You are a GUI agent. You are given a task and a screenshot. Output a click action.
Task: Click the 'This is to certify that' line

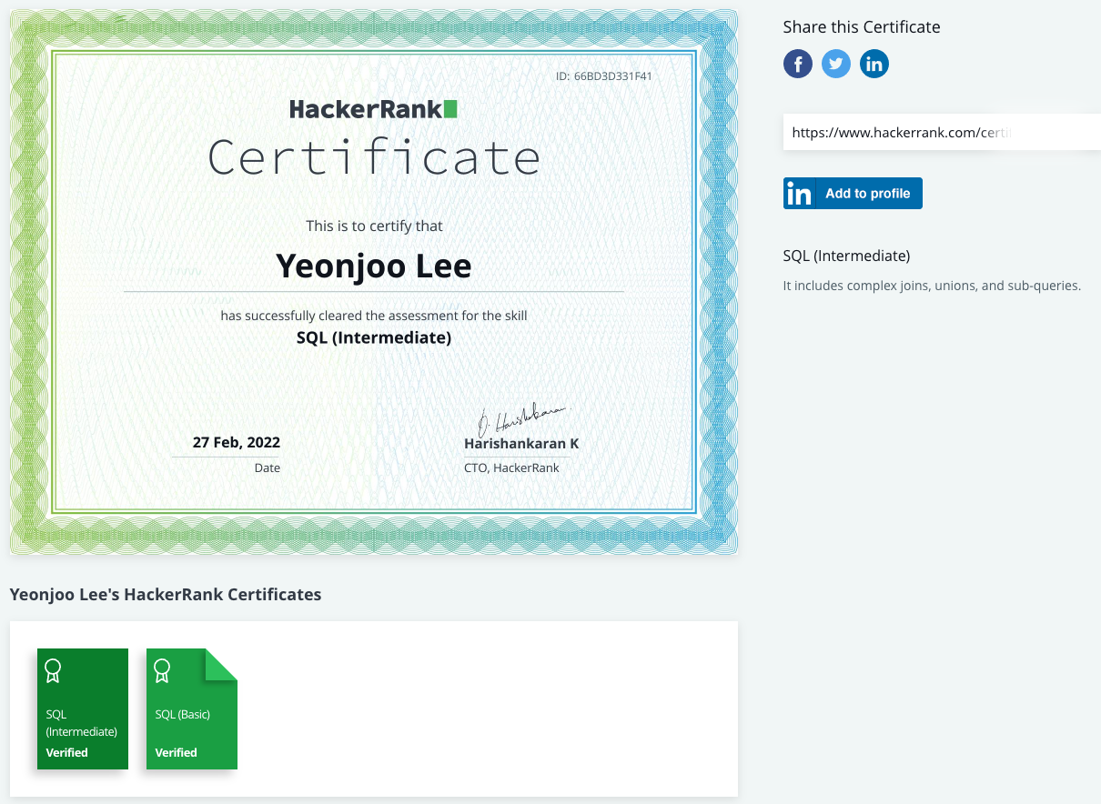pos(374,226)
